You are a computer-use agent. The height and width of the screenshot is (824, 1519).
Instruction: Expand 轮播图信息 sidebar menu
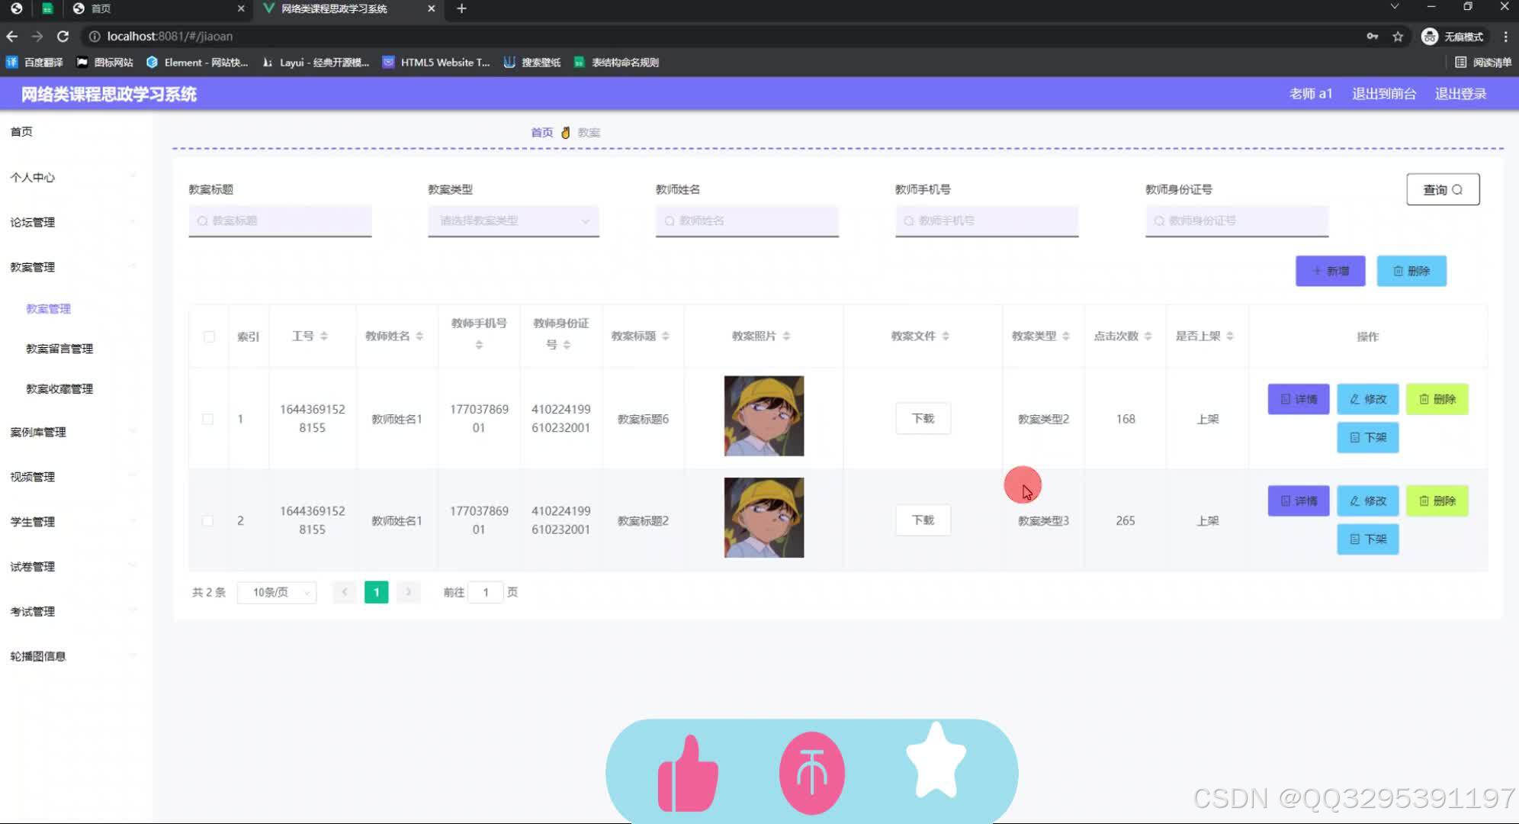[75, 656]
